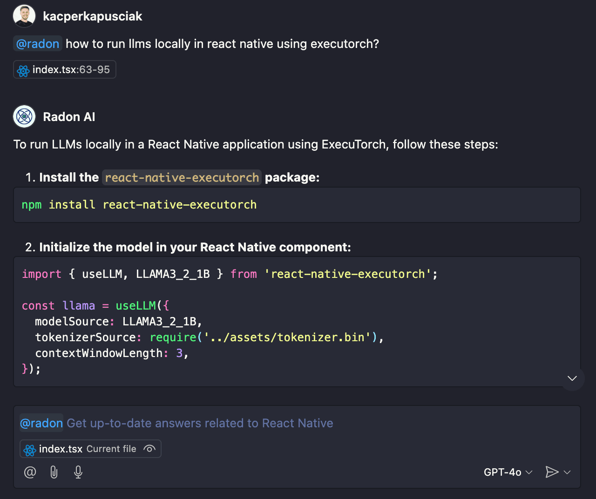Click the @radon mention in the user message
Image resolution: width=596 pixels, height=499 pixels.
coord(38,44)
